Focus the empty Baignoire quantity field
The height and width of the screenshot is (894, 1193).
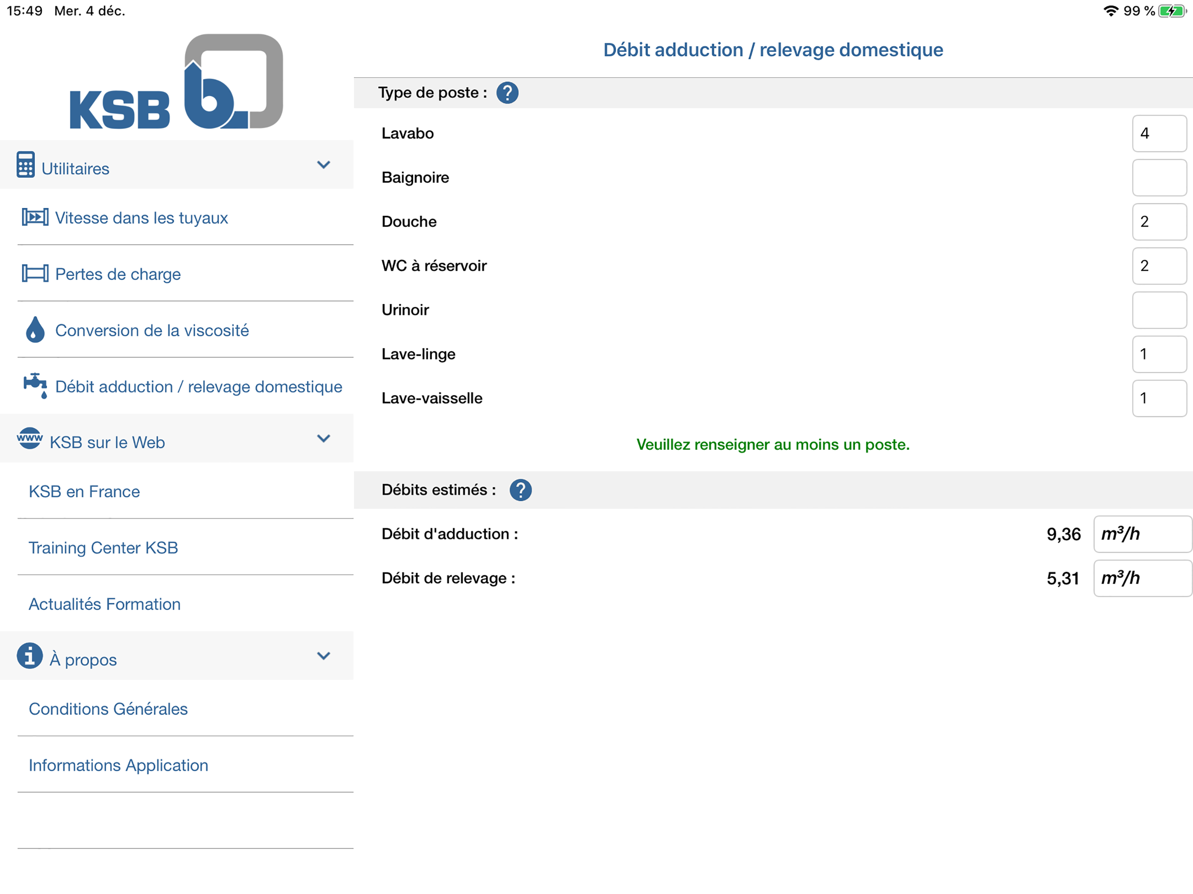click(x=1159, y=177)
